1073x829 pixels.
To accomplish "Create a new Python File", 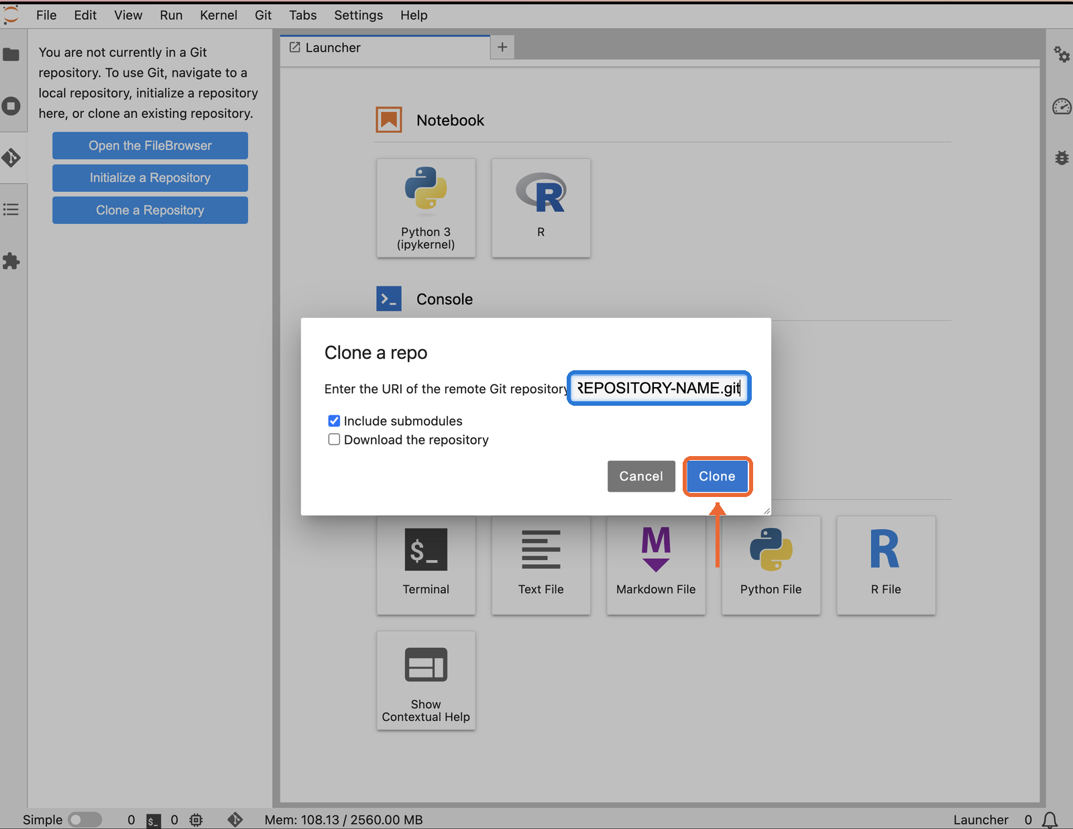I will point(771,565).
